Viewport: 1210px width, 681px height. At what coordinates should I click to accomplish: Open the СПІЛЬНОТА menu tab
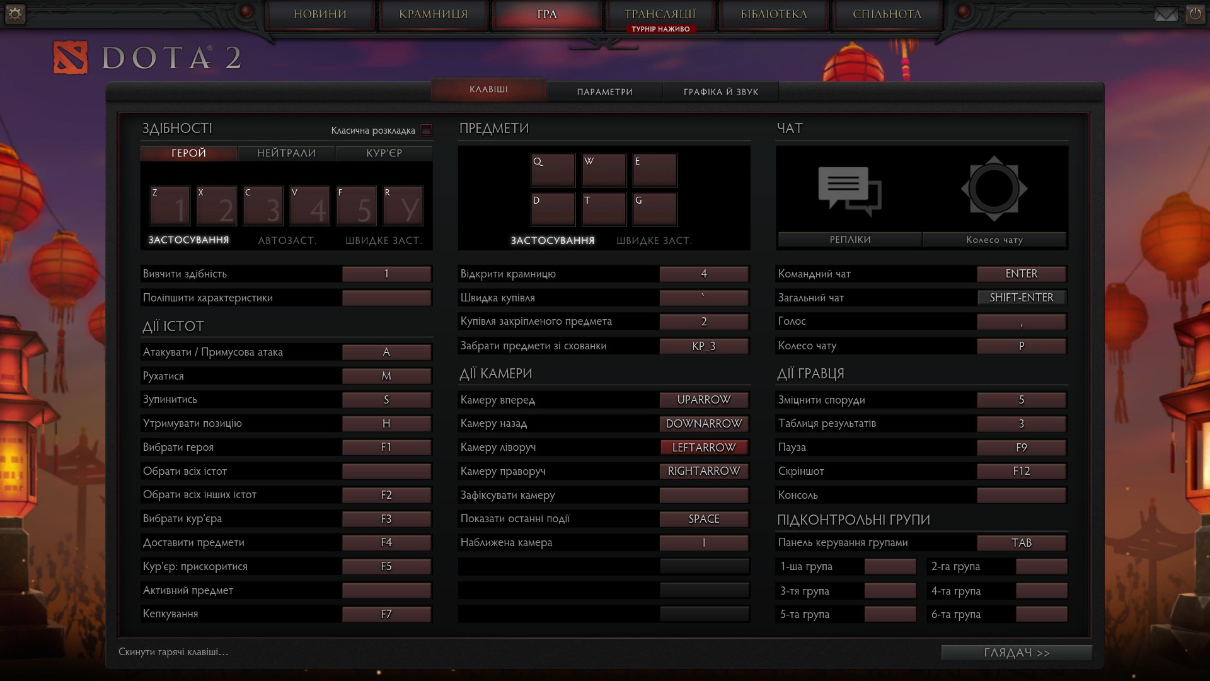[887, 14]
